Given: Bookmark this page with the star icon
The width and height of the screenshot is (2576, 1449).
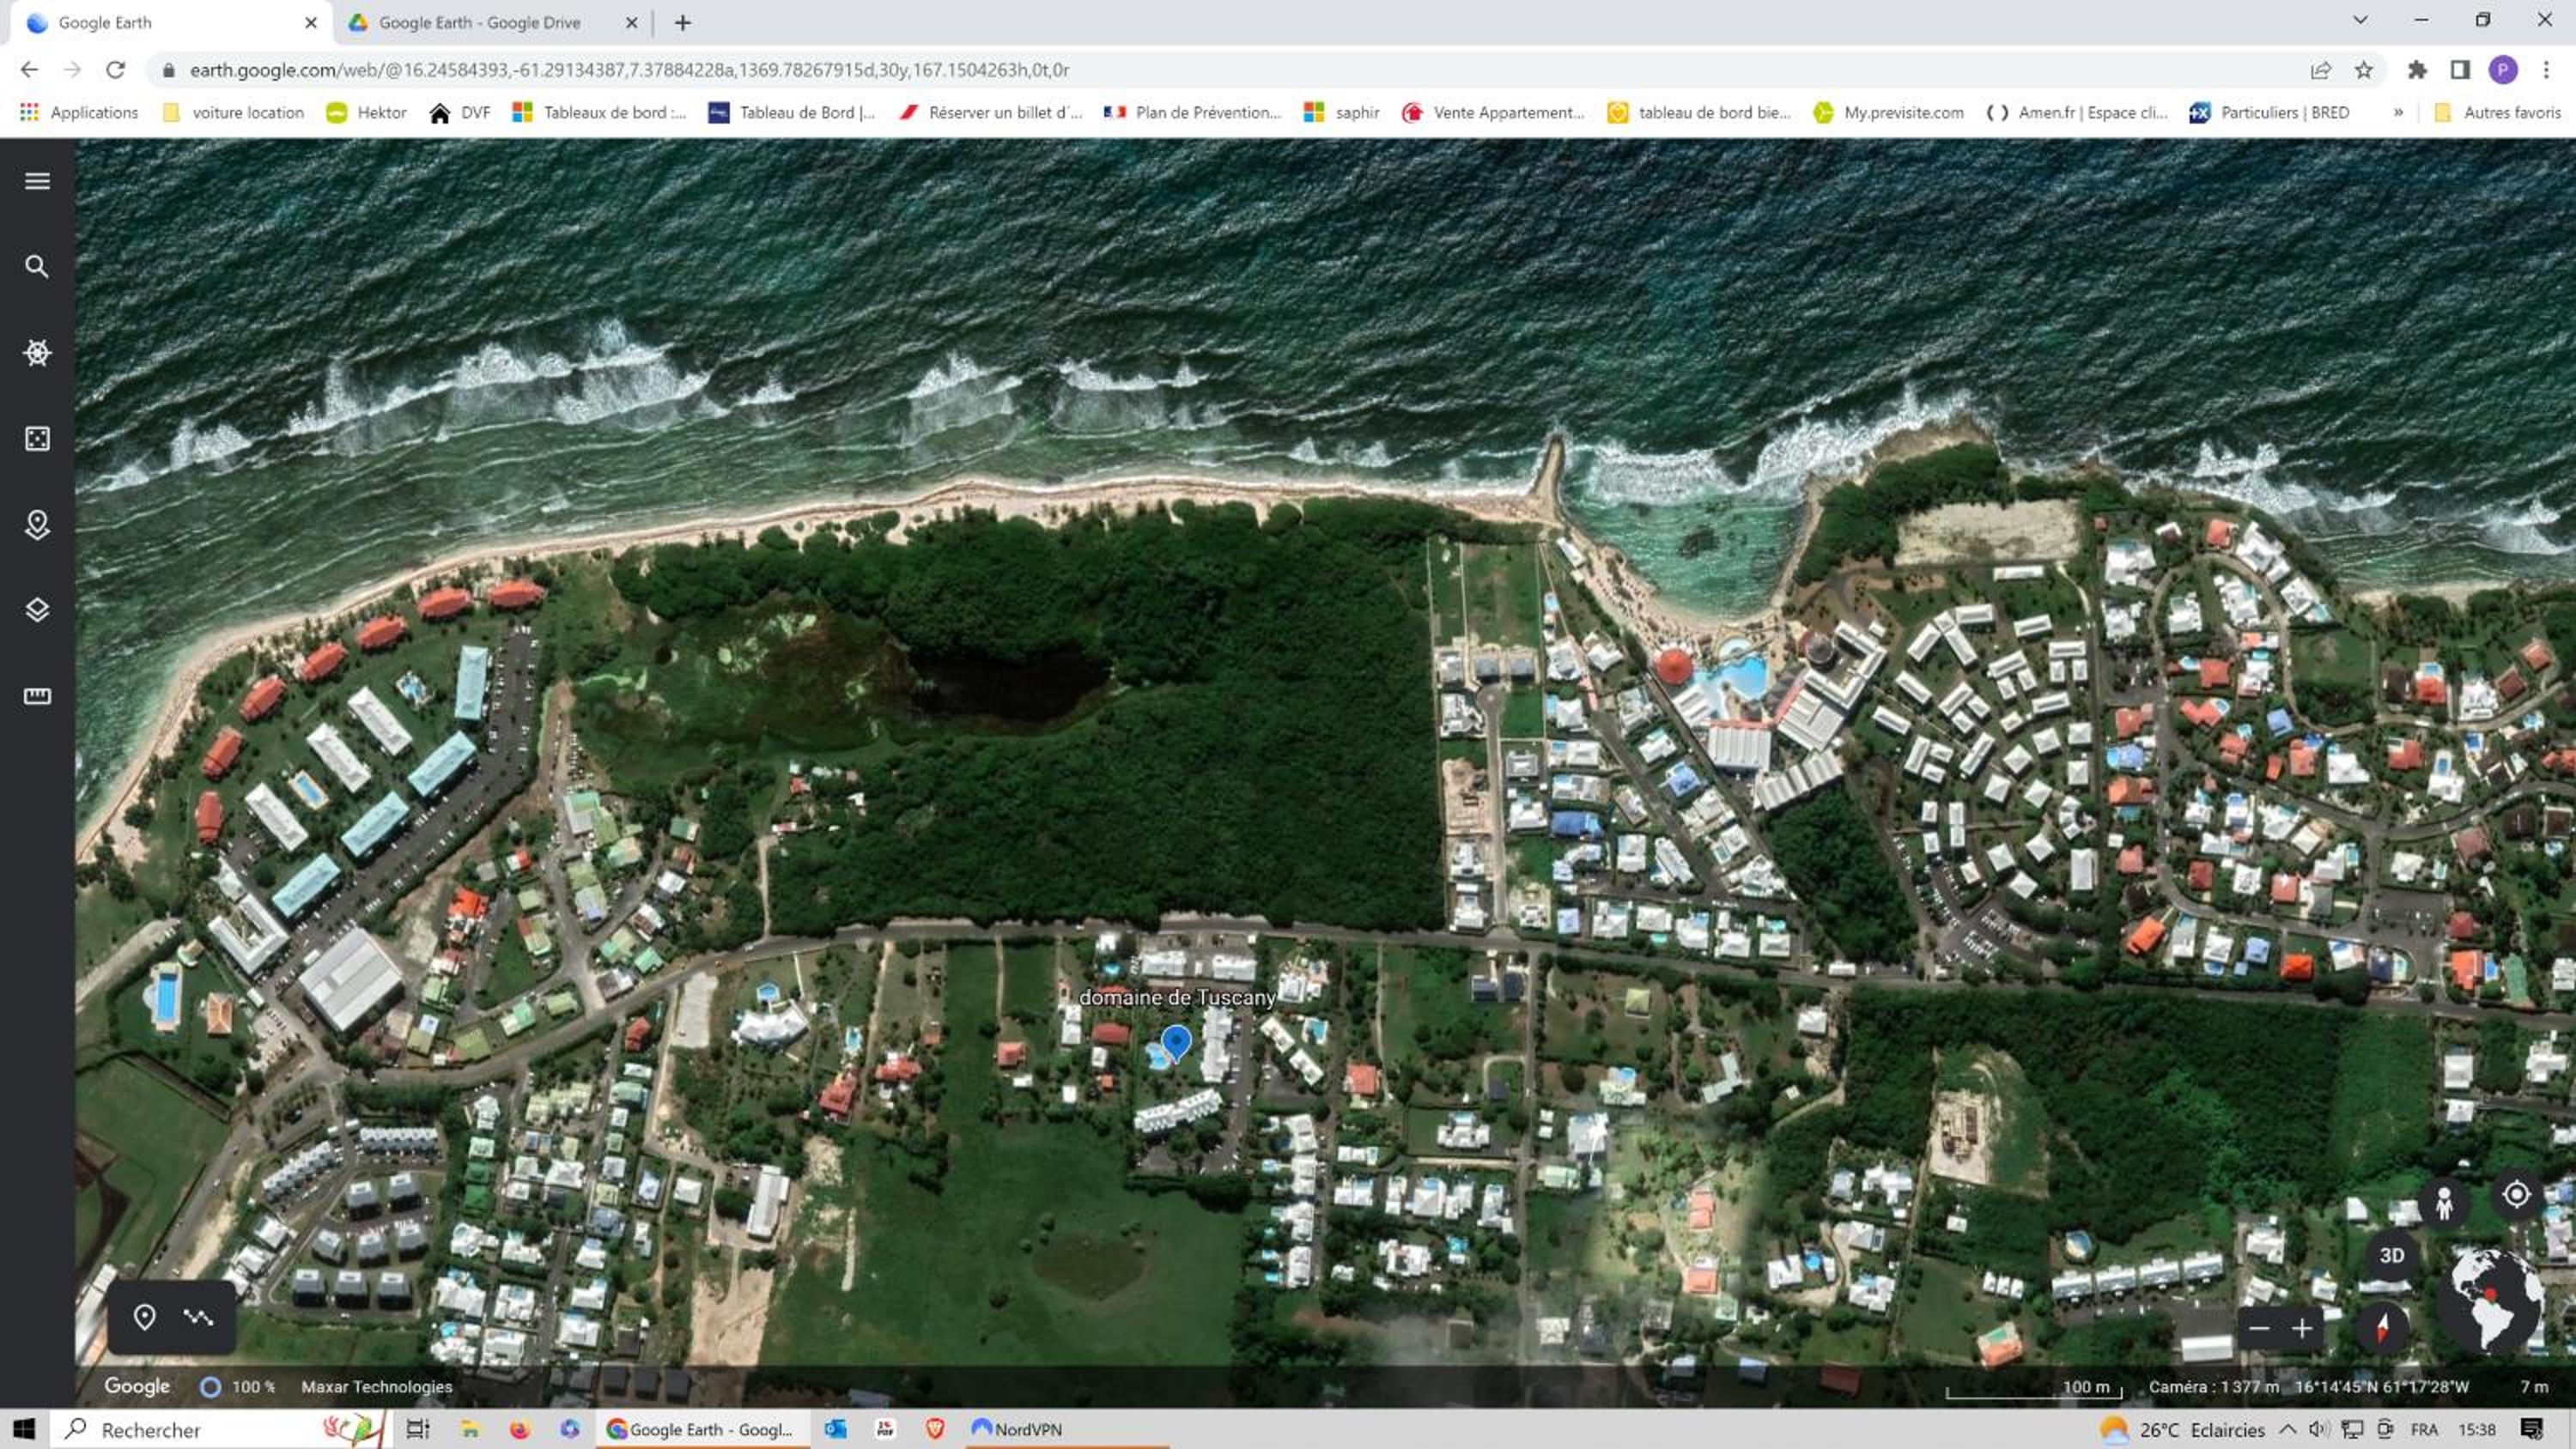Looking at the screenshot, I should point(2363,69).
